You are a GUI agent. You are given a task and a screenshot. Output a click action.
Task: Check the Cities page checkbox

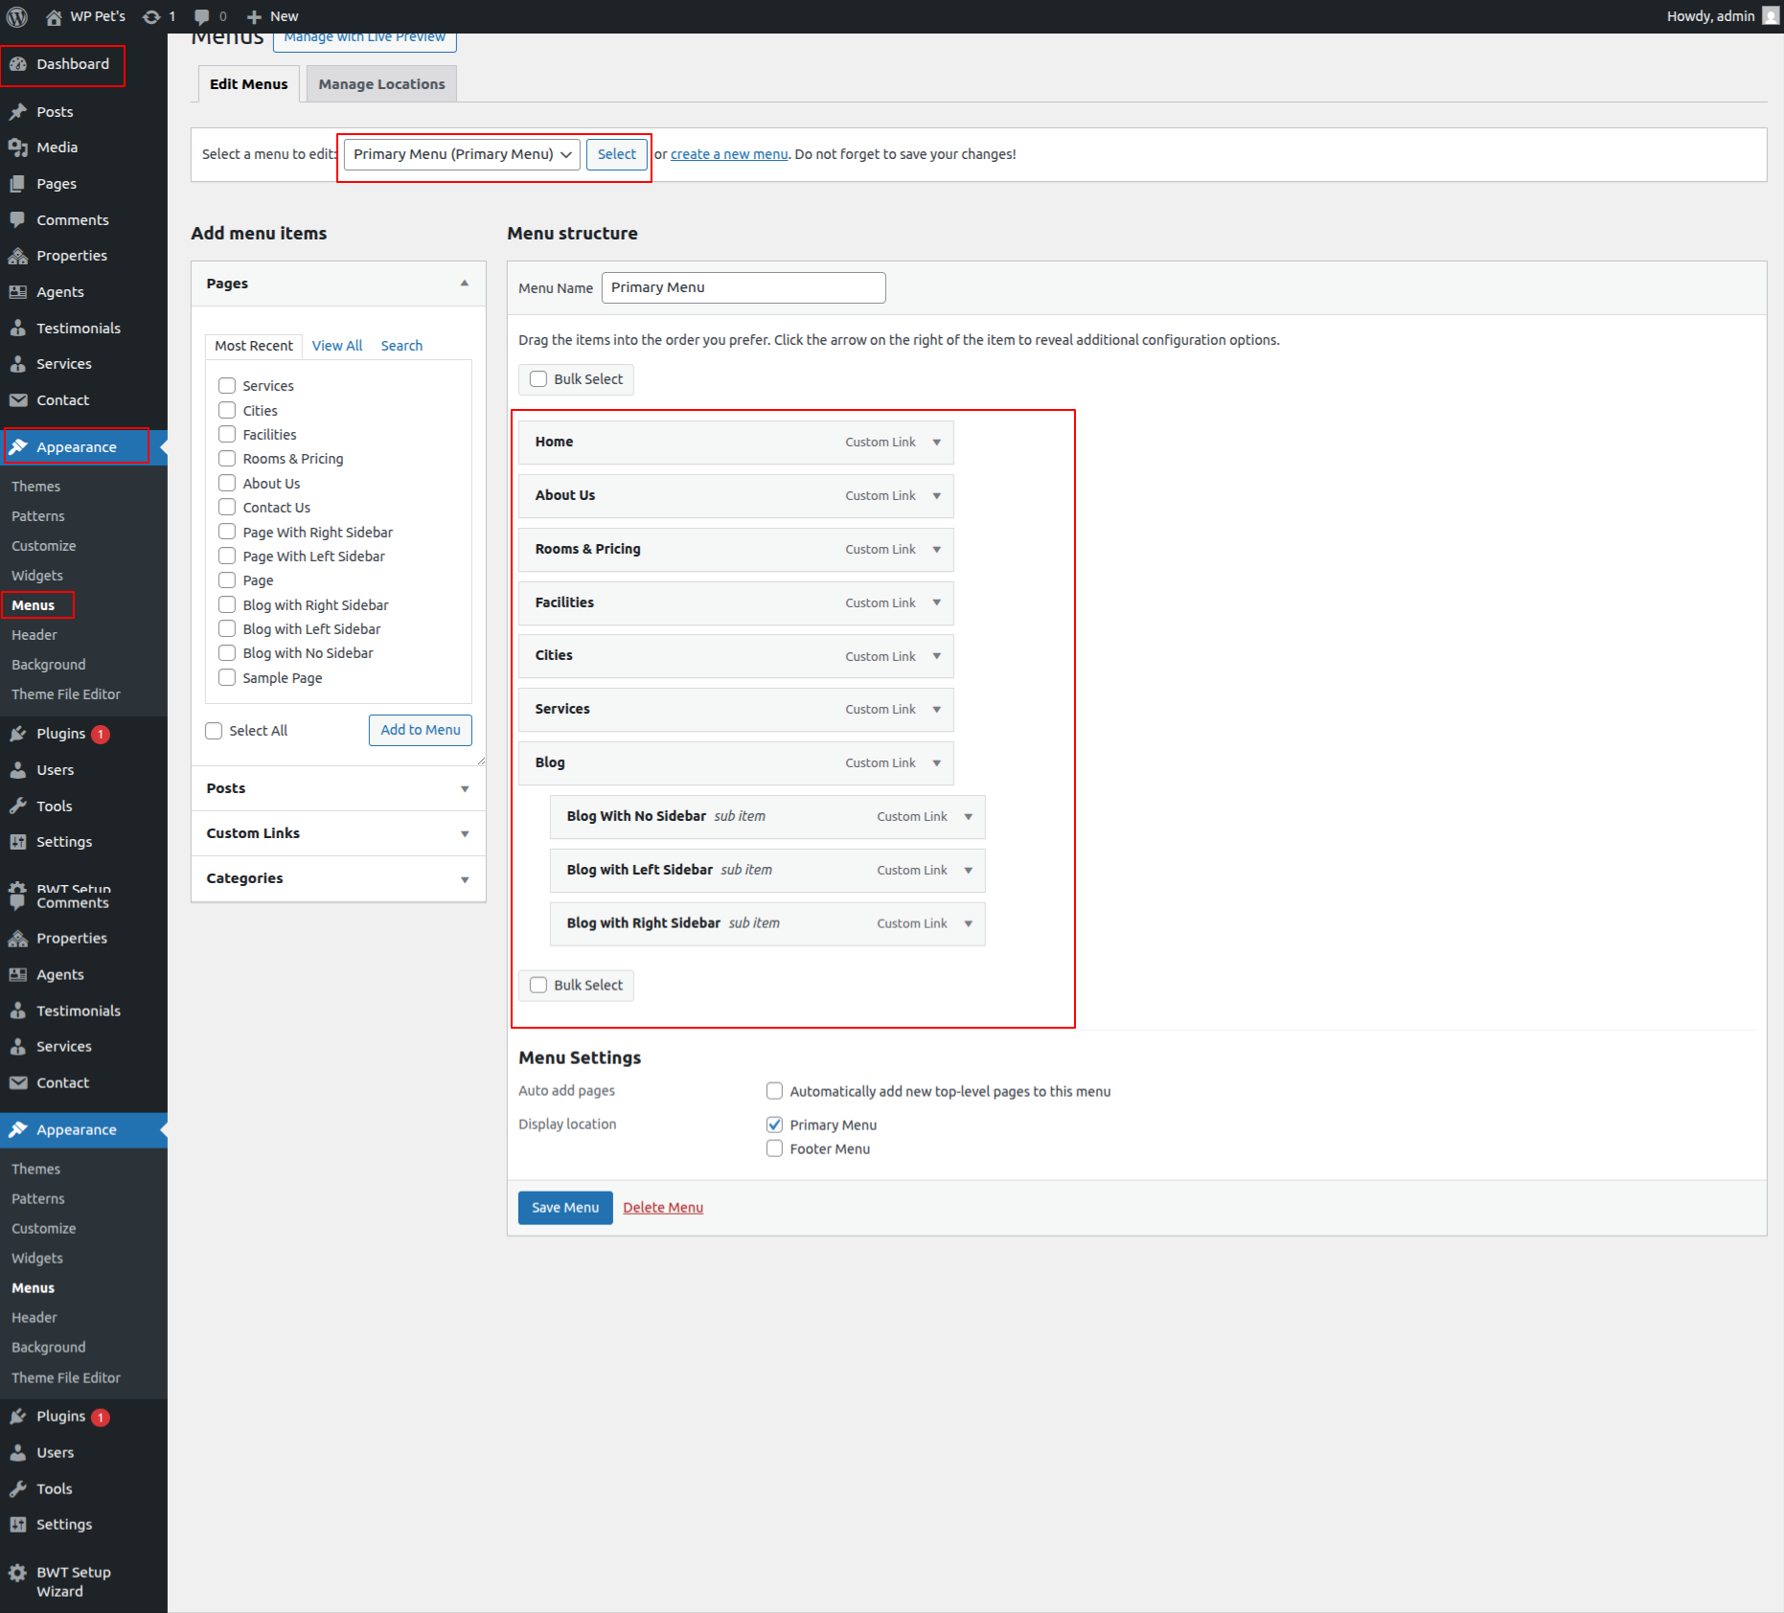[227, 410]
